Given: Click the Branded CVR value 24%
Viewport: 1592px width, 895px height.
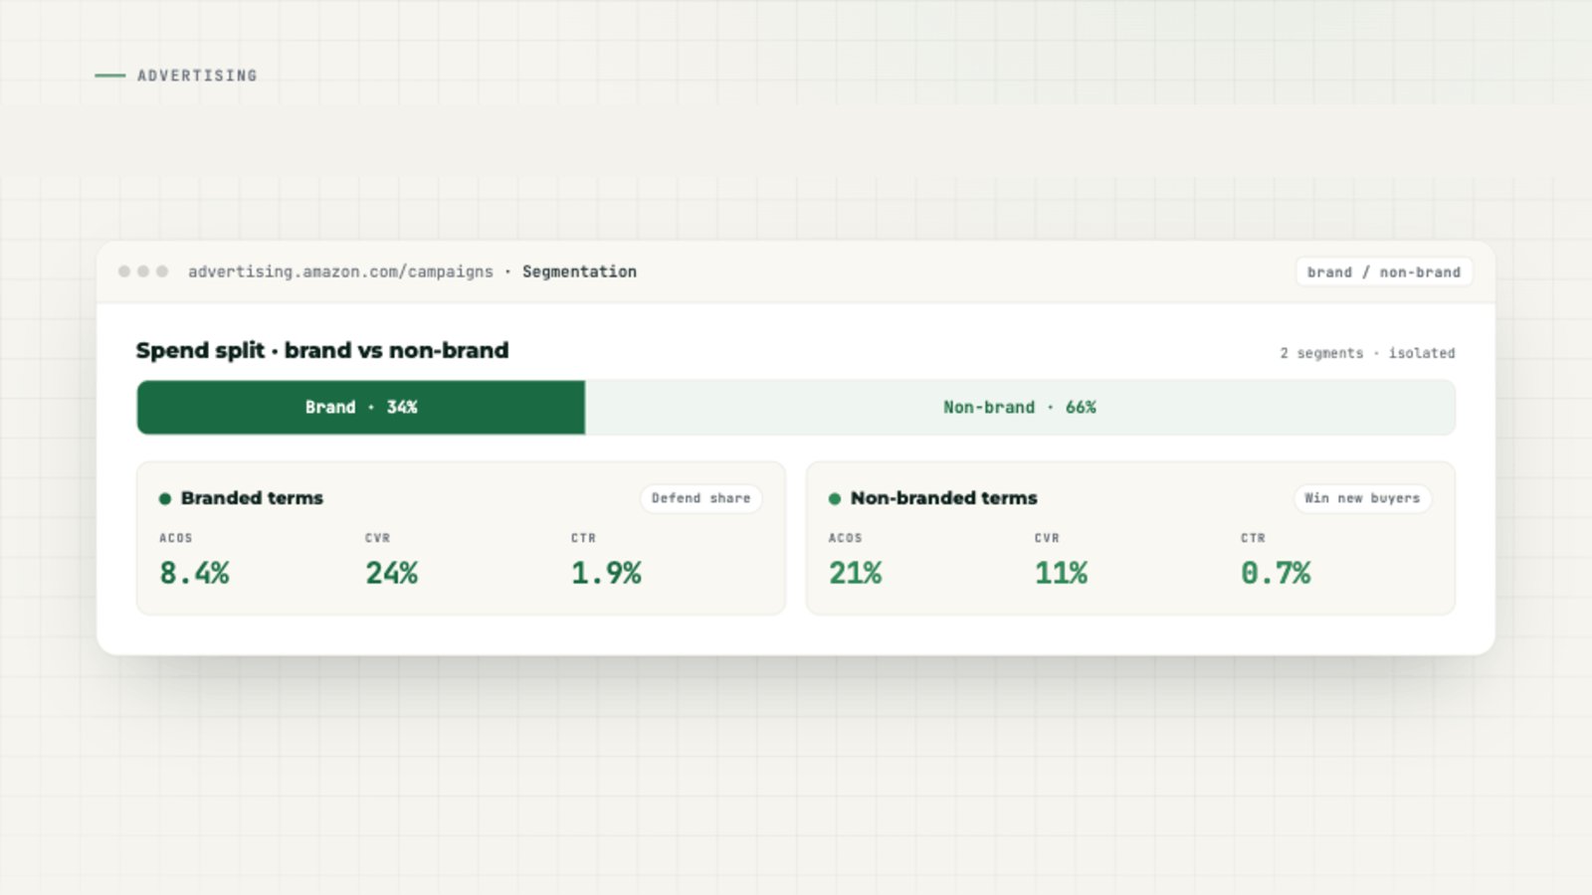Looking at the screenshot, I should coord(391,573).
